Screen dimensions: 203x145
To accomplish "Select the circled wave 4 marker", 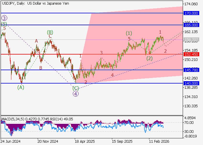I will click(76, 93).
